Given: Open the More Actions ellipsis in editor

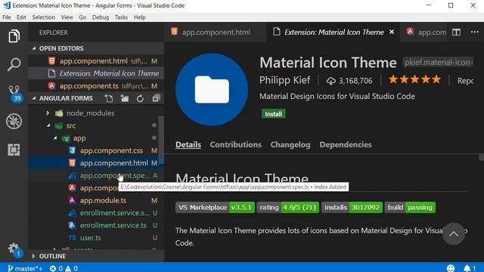Looking at the screenshot, I should (x=475, y=32).
